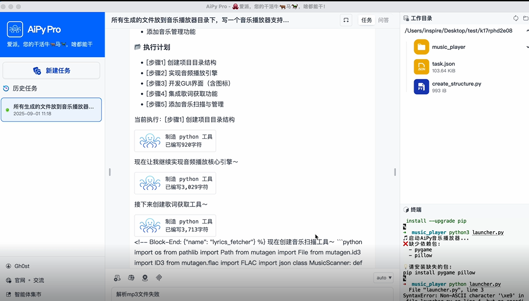Click the 终端 terminal cube icon
This screenshot has height=301, width=529.
coord(406,210)
